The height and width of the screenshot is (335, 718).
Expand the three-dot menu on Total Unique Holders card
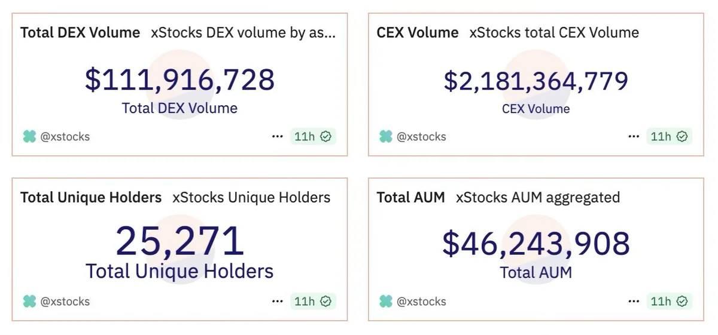click(277, 302)
